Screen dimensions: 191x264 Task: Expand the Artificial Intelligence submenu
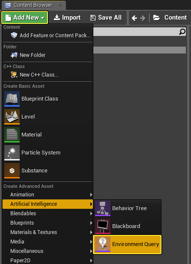coord(48,204)
